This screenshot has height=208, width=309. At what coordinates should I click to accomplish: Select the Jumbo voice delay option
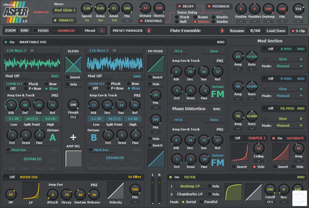click(220, 22)
